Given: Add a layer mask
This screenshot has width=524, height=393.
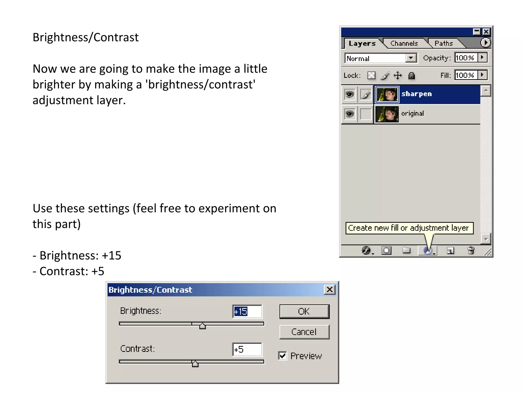Looking at the screenshot, I should pyautogui.click(x=386, y=250).
